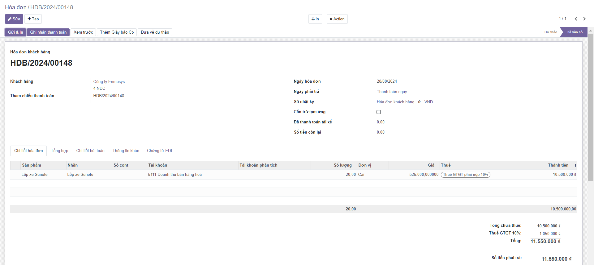The height and width of the screenshot is (265, 594).
Task: Click Thêm Giấy báo Có button
Action: tap(117, 32)
